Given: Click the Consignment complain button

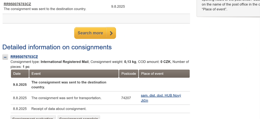Looking at the screenshot, I should point(79,117).
